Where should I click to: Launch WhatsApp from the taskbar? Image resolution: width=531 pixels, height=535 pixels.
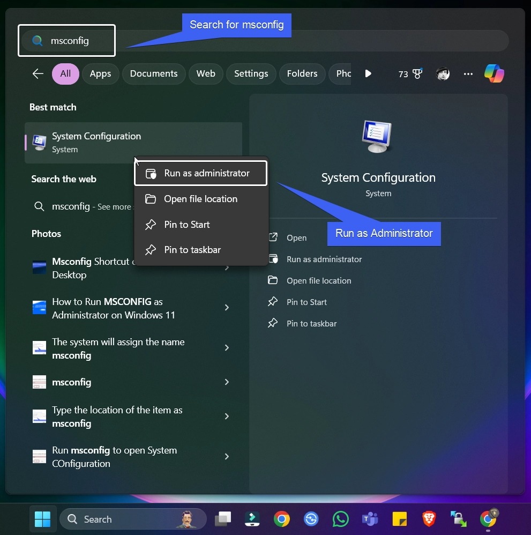(341, 519)
